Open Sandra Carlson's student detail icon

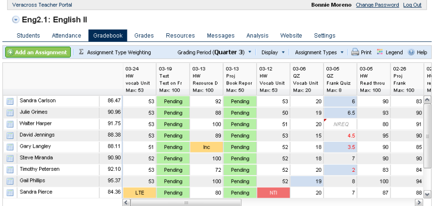10,101
